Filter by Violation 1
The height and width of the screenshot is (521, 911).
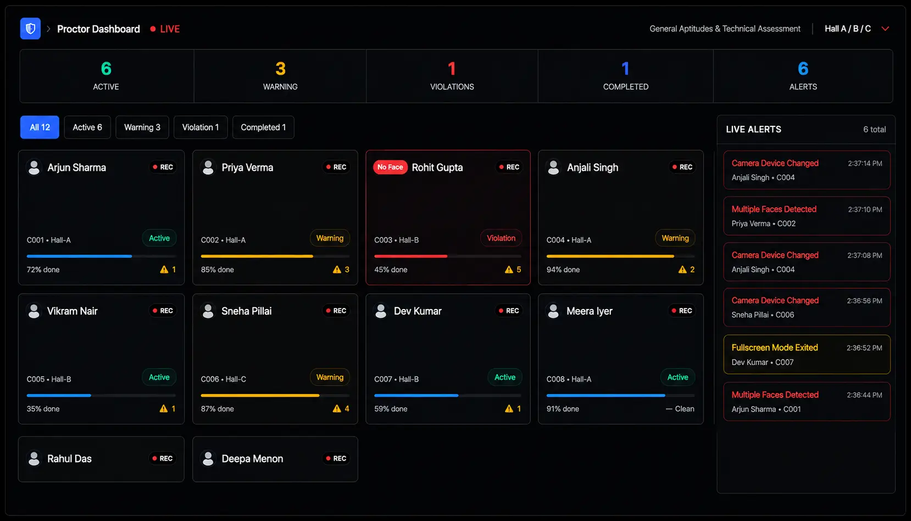point(201,127)
